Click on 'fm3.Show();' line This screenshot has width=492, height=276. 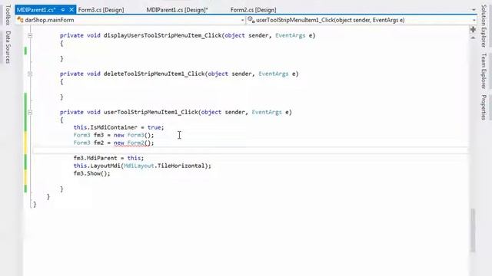92,173
